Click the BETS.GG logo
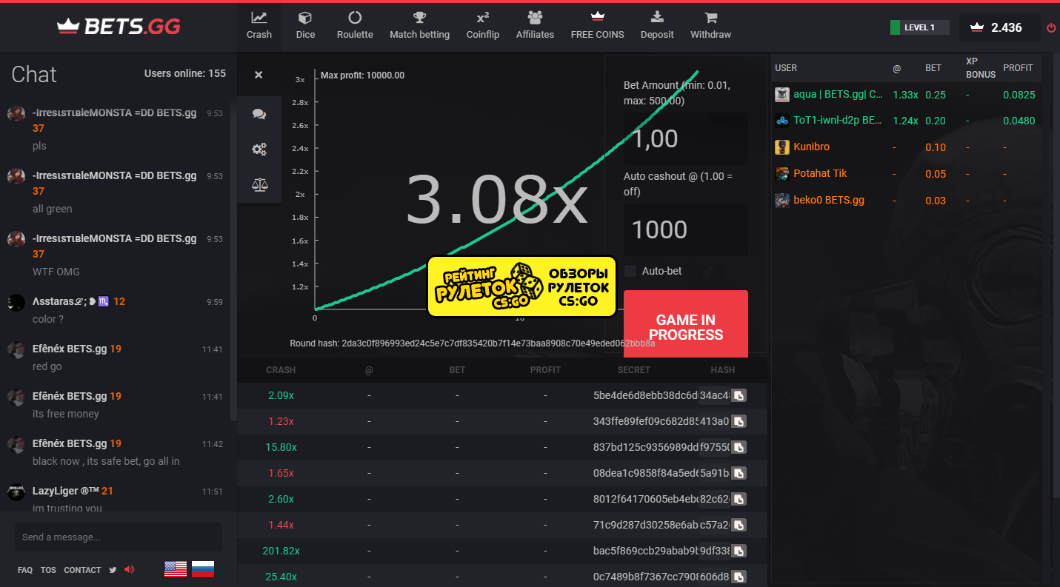1060x587 pixels. tap(119, 27)
